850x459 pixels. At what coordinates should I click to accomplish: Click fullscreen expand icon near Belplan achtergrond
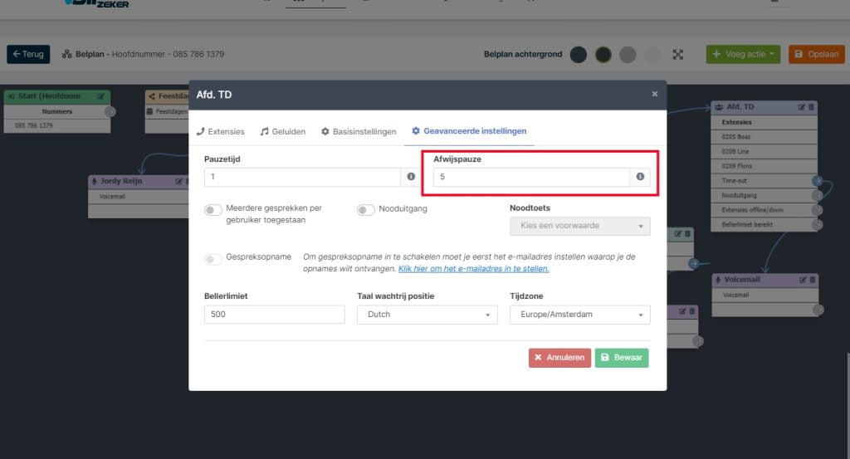677,54
